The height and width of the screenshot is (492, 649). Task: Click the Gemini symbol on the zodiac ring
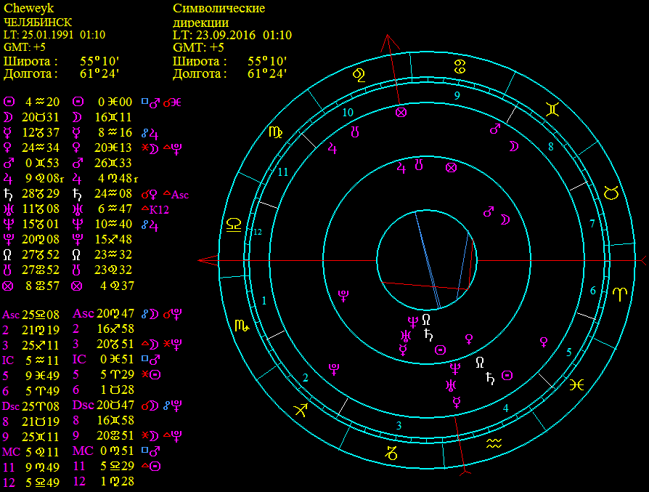(x=553, y=109)
